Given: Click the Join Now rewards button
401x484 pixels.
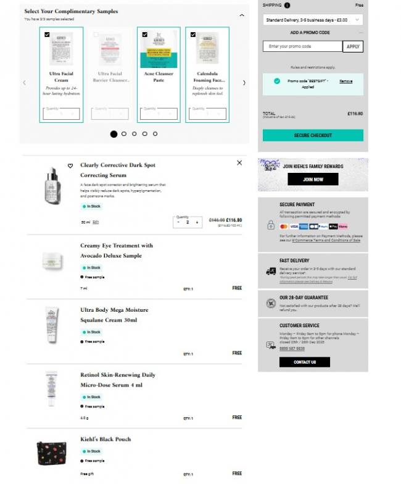Looking at the screenshot, I should [x=313, y=179].
